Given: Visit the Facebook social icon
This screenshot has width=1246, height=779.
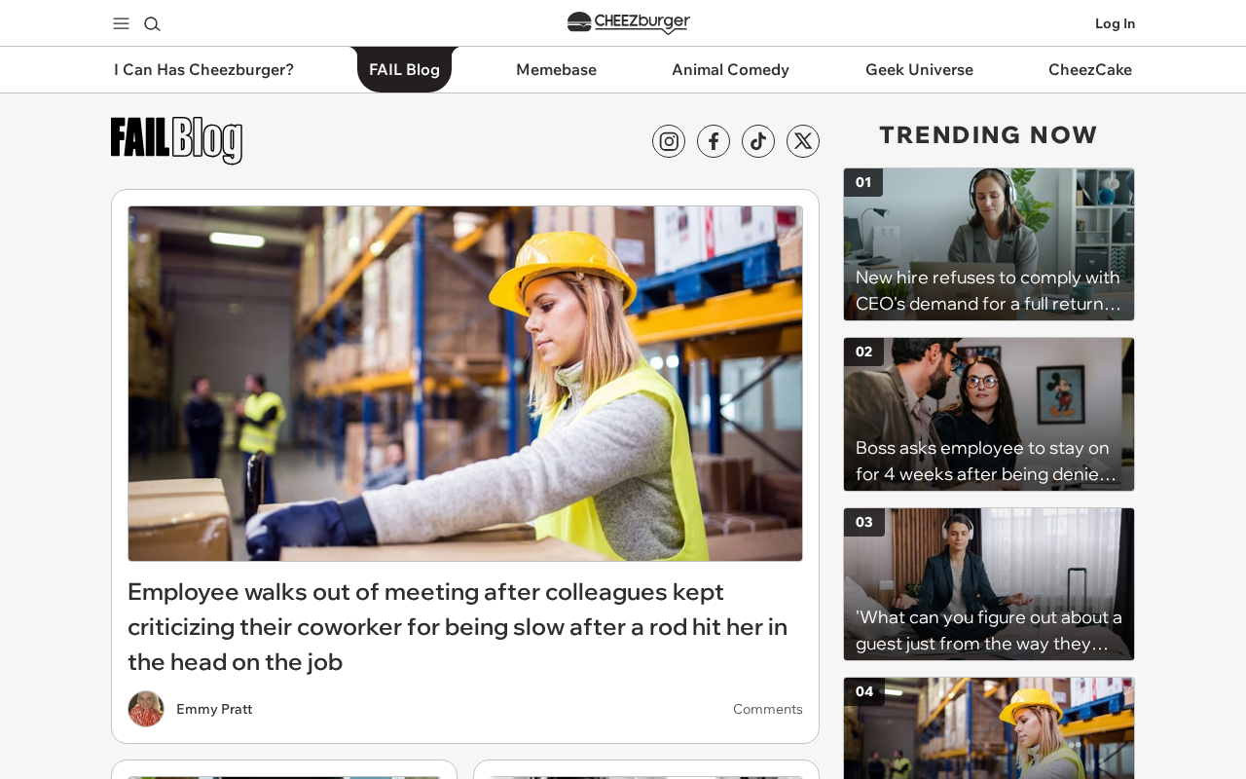Looking at the screenshot, I should point(714,141).
